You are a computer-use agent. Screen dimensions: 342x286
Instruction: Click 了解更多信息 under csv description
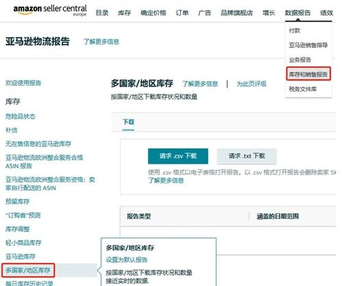coord(166,181)
